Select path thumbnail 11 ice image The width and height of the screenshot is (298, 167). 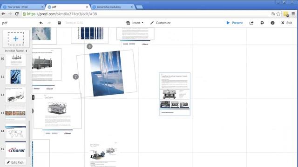pos(15,77)
